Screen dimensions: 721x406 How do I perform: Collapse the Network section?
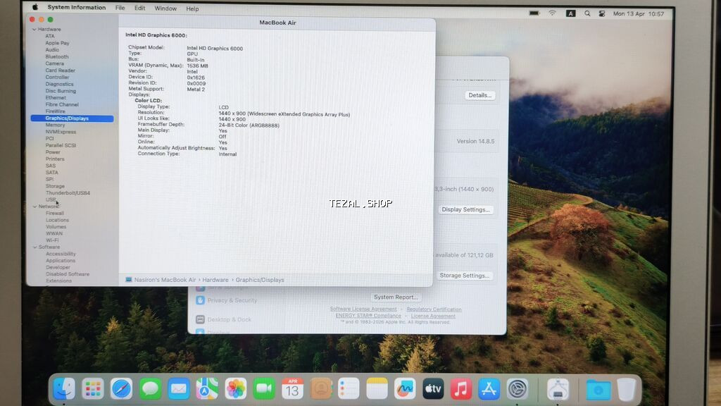(x=34, y=207)
